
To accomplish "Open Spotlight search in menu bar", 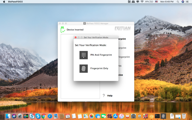I will (x=178, y=1).
